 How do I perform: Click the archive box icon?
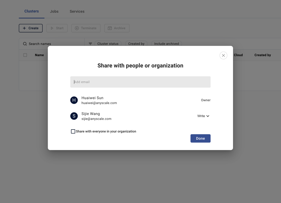(110, 28)
